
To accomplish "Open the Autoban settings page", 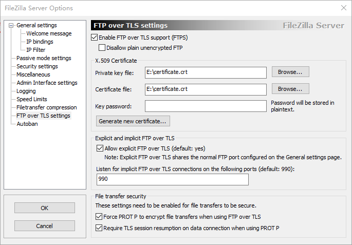I will (x=27, y=124).
